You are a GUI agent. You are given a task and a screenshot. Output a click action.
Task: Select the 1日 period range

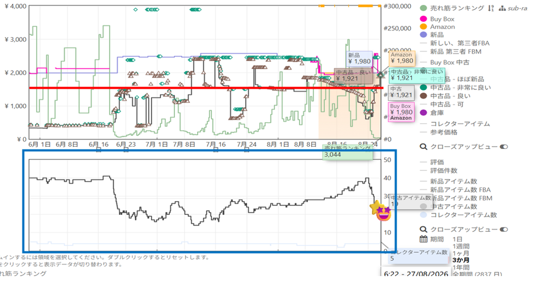[457, 239]
